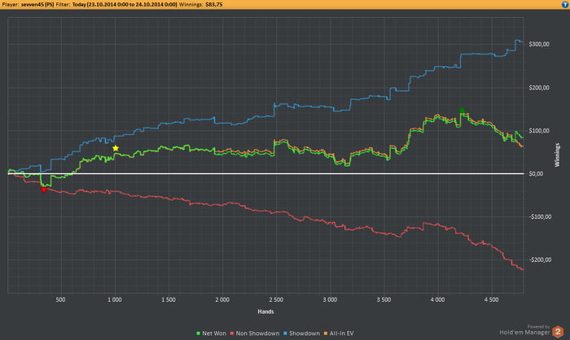Click the Hands axis label
The height and width of the screenshot is (340, 570).
point(265,312)
